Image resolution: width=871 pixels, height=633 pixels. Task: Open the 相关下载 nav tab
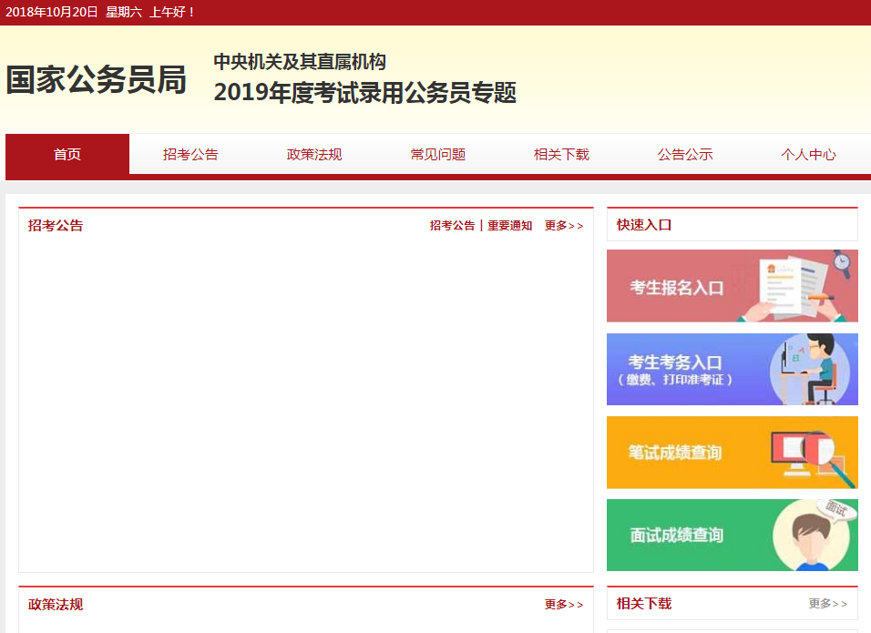[x=561, y=154]
